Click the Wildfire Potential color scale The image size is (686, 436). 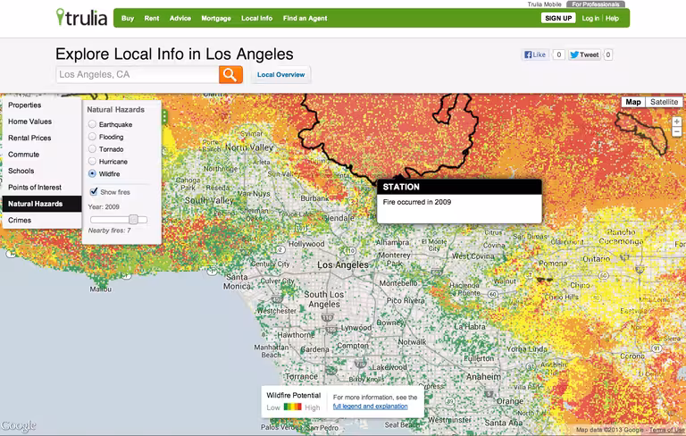coord(292,407)
